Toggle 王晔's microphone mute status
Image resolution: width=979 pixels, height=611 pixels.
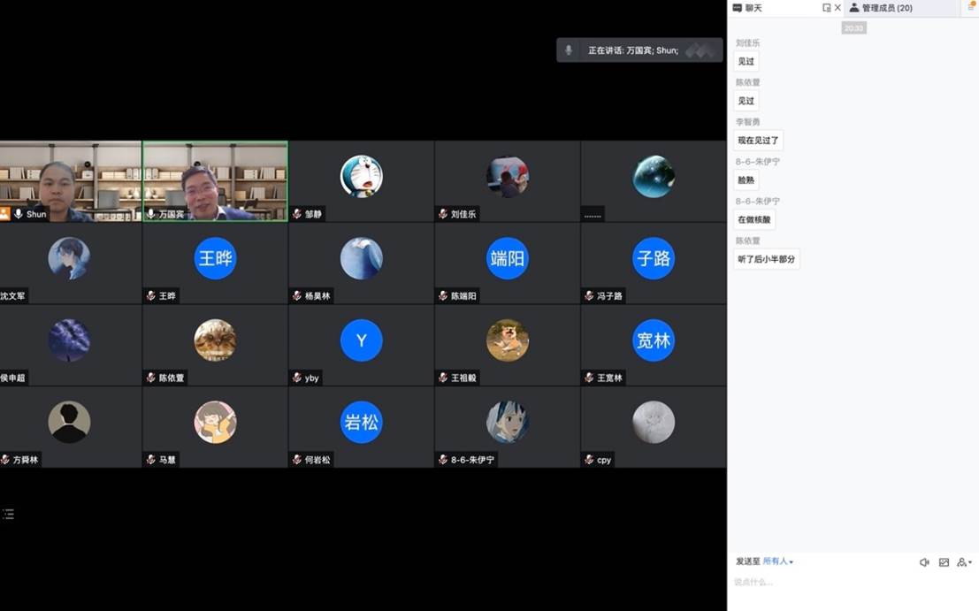[152, 296]
